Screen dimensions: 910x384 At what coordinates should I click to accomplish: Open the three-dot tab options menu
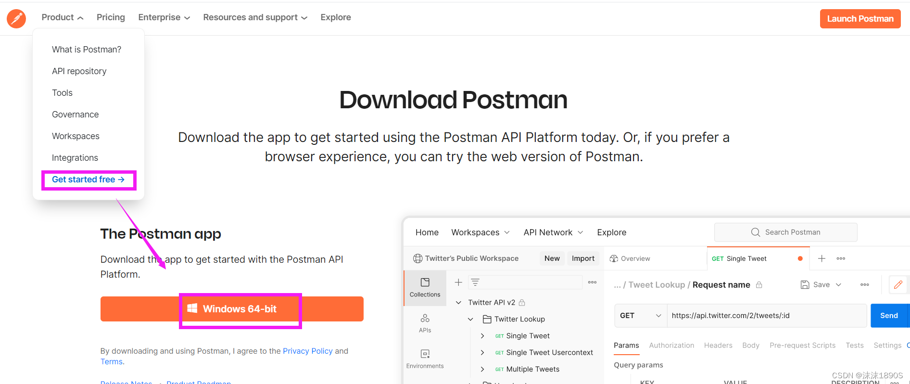coord(841,258)
